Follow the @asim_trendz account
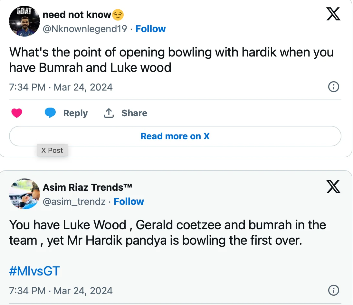353x305 pixels. (129, 202)
